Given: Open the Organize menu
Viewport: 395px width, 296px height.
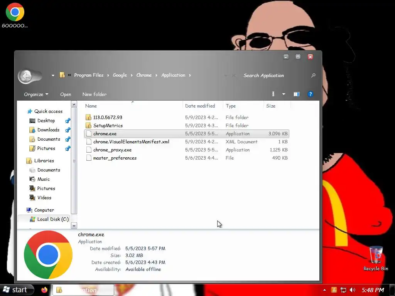Looking at the screenshot, I should coord(36,94).
